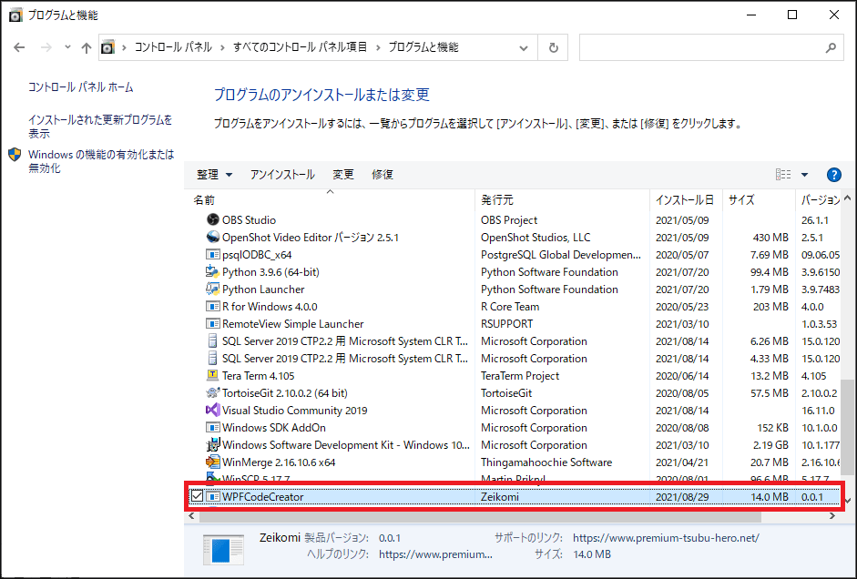Click the Python 3.9.6 installer icon

pyautogui.click(x=212, y=271)
